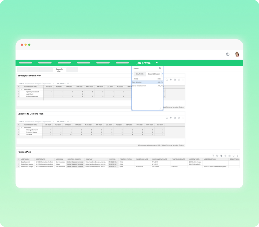Click the magnifier in the job profile search box
This screenshot has height=227, width=259.
pos(160,68)
